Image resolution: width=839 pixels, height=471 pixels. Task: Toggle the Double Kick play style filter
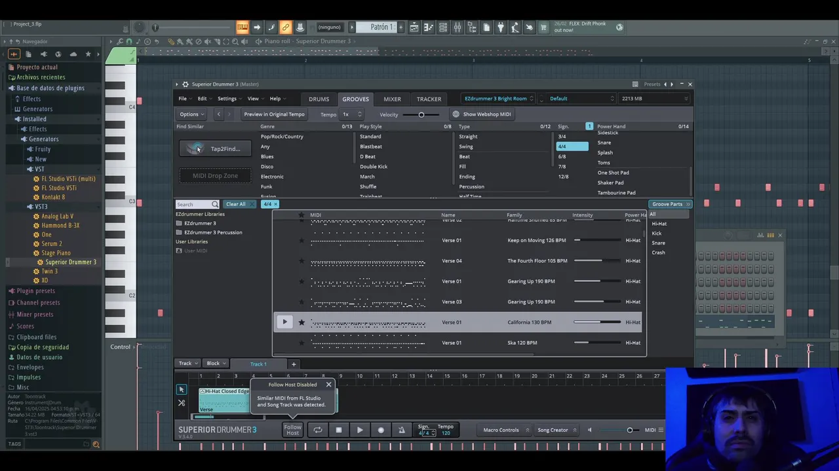tap(374, 166)
